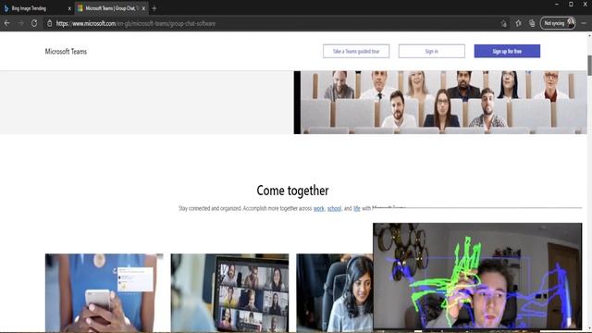The height and width of the screenshot is (333, 592).
Task: Click the page vertical scrollbar thumb
Action: pos(590,66)
